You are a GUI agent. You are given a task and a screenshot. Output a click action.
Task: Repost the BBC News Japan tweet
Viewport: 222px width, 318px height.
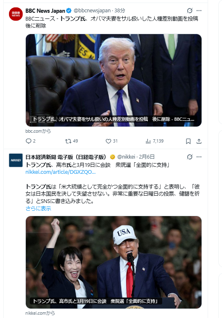[68, 141]
